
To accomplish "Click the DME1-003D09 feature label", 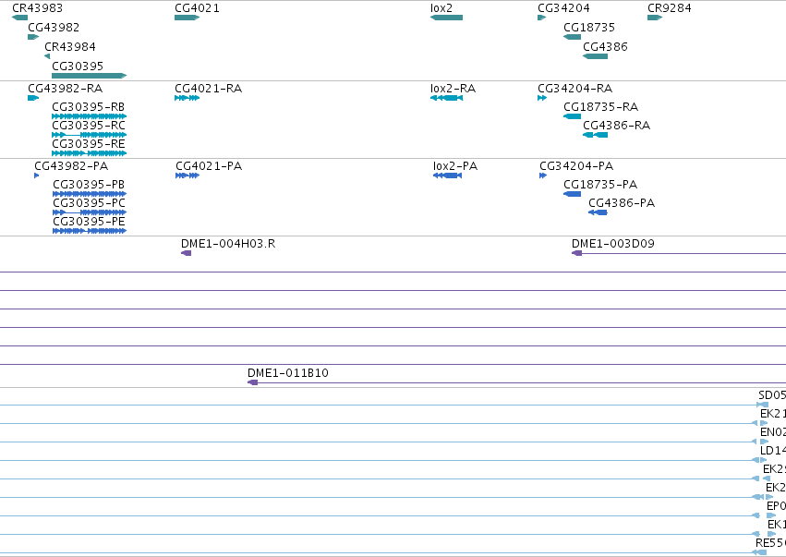I will click(x=613, y=244).
